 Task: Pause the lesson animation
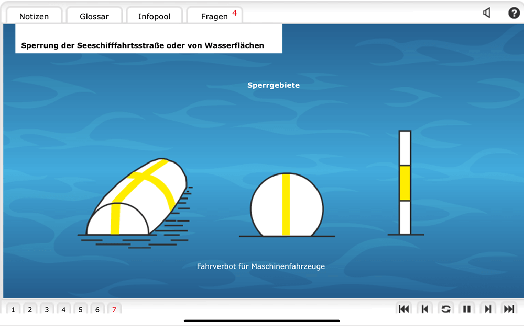(x=466, y=309)
